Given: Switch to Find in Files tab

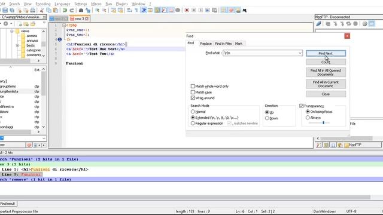Looking at the screenshot, I should [x=223, y=44].
